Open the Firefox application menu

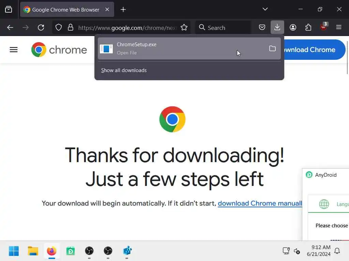tap(339, 27)
